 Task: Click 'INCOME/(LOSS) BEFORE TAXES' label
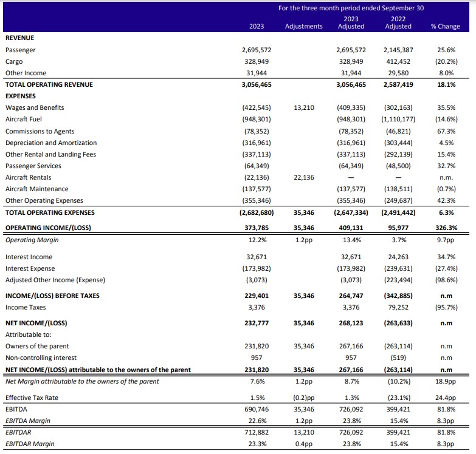click(52, 296)
